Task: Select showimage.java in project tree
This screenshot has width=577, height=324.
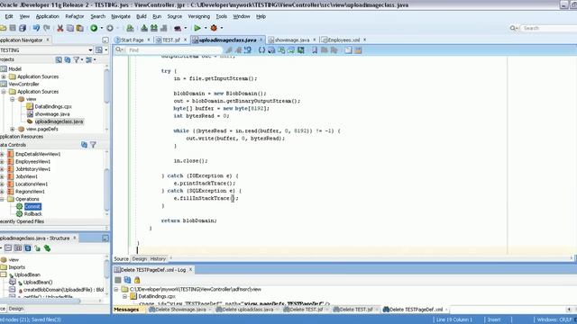Action: coord(52,114)
